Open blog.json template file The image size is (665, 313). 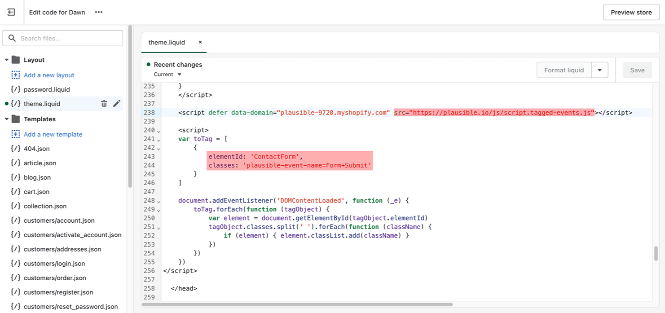coord(37,177)
